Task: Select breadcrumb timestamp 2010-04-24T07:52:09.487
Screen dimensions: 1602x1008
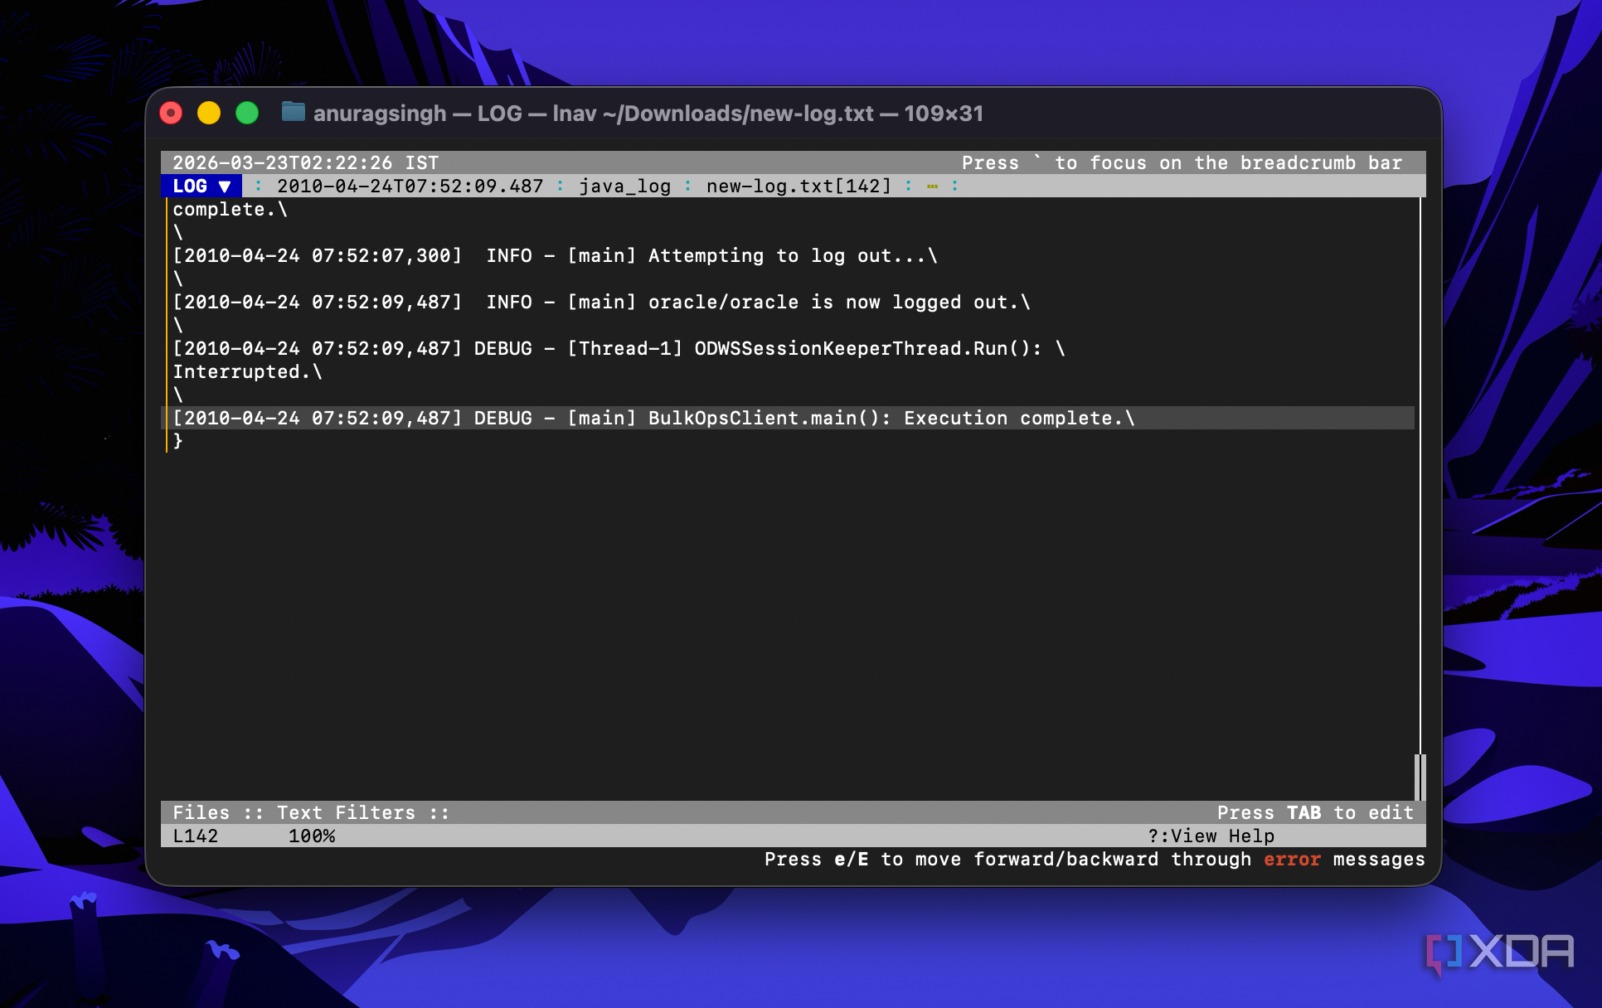Action: tap(410, 186)
